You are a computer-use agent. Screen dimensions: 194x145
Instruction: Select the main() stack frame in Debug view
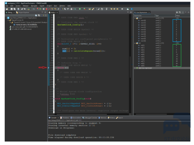click(25, 25)
